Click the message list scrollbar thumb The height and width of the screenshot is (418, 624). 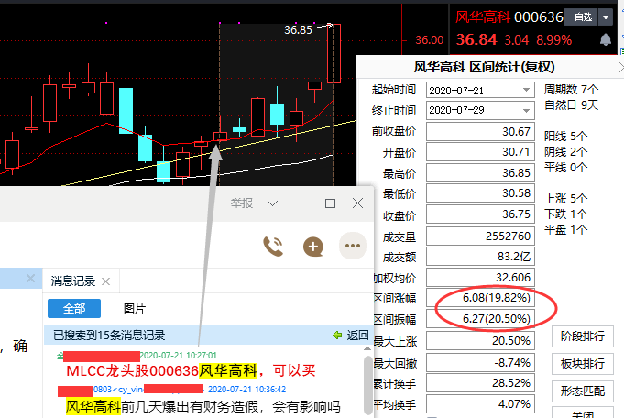368,384
